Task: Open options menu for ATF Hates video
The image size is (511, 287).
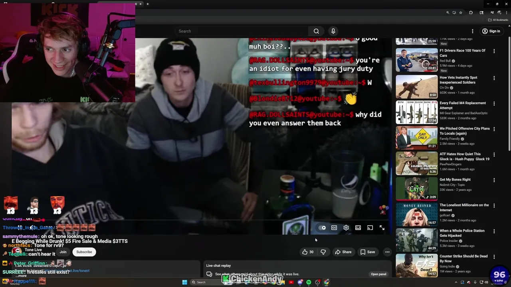Action: pos(494,155)
